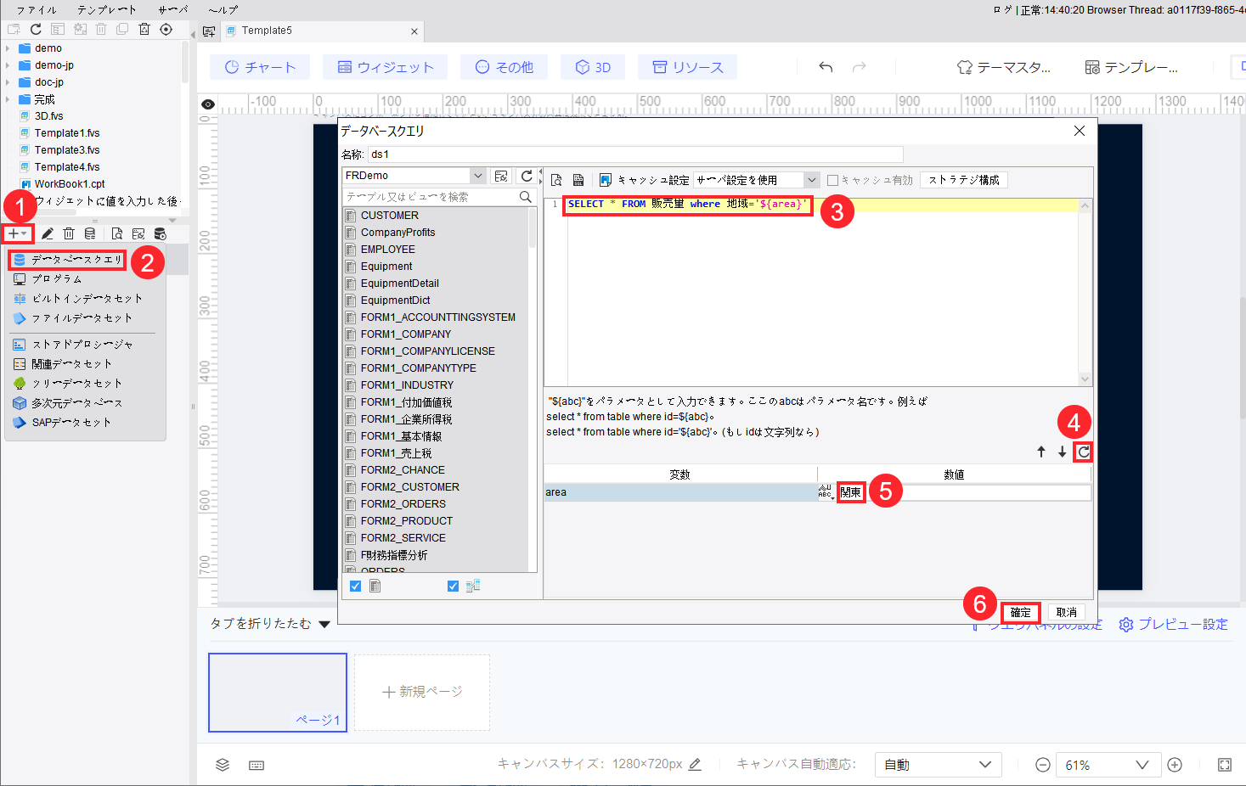Toggle the show views checkbox

point(453,586)
